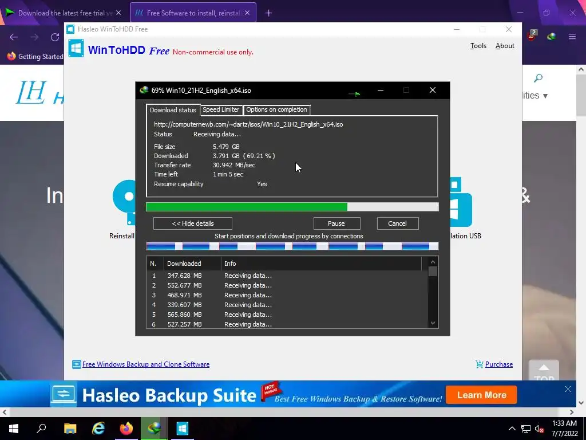Switch to the Speed Limiter tab
586x440 pixels.
pyautogui.click(x=220, y=109)
